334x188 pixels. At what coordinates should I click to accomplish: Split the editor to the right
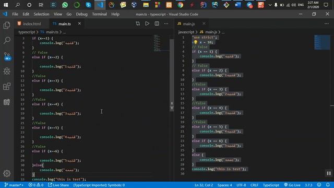pyautogui.click(x=157, y=23)
